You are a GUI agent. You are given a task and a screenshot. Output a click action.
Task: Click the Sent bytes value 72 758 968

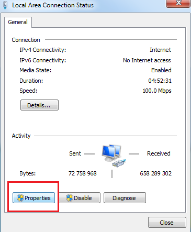point(83,173)
